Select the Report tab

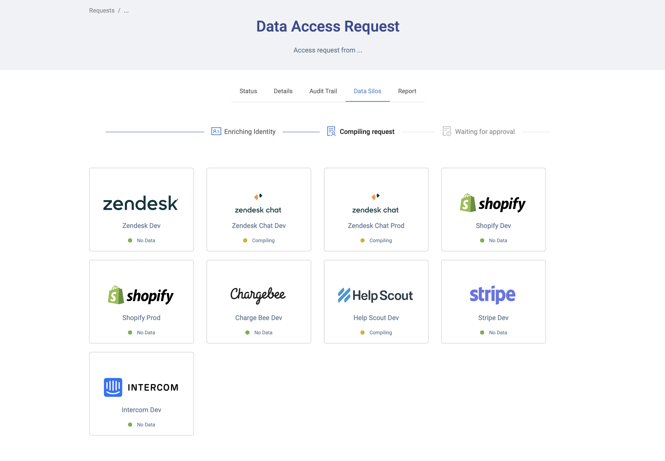click(407, 91)
